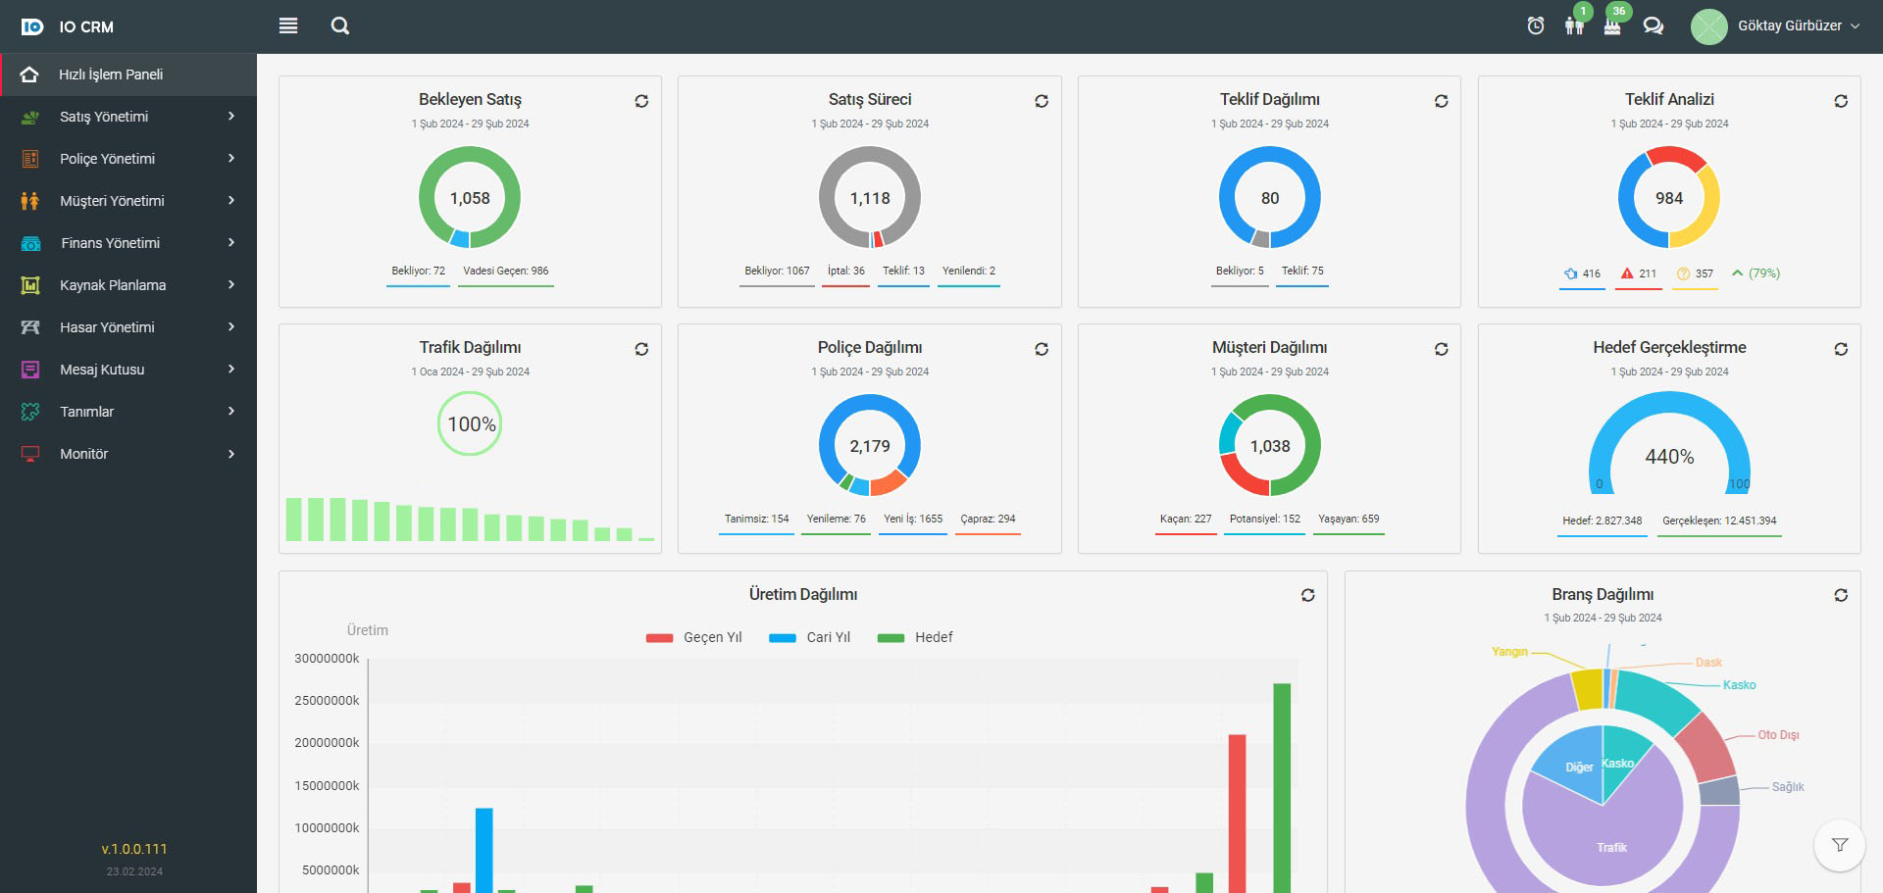
Task: Open the search magnifier icon
Action: [340, 26]
